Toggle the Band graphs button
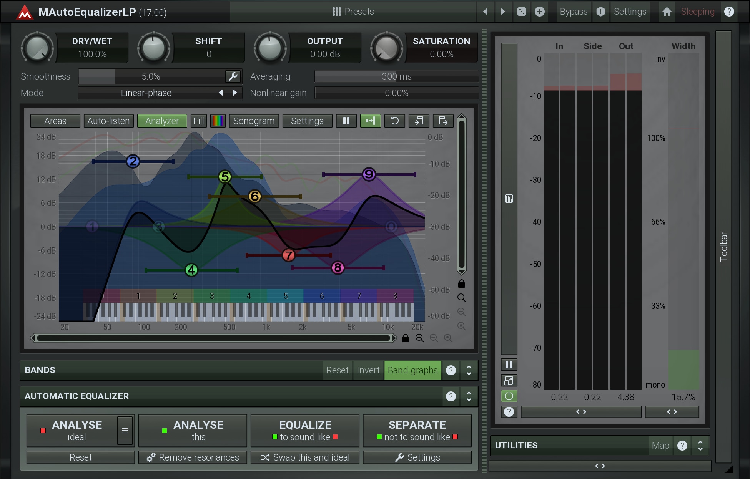This screenshot has width=750, height=479. click(412, 370)
